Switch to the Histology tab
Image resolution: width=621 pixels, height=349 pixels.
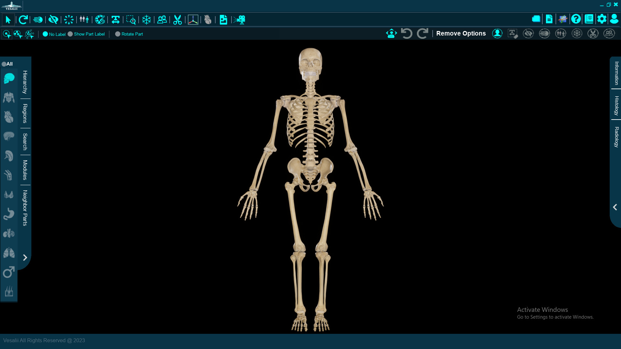617,105
